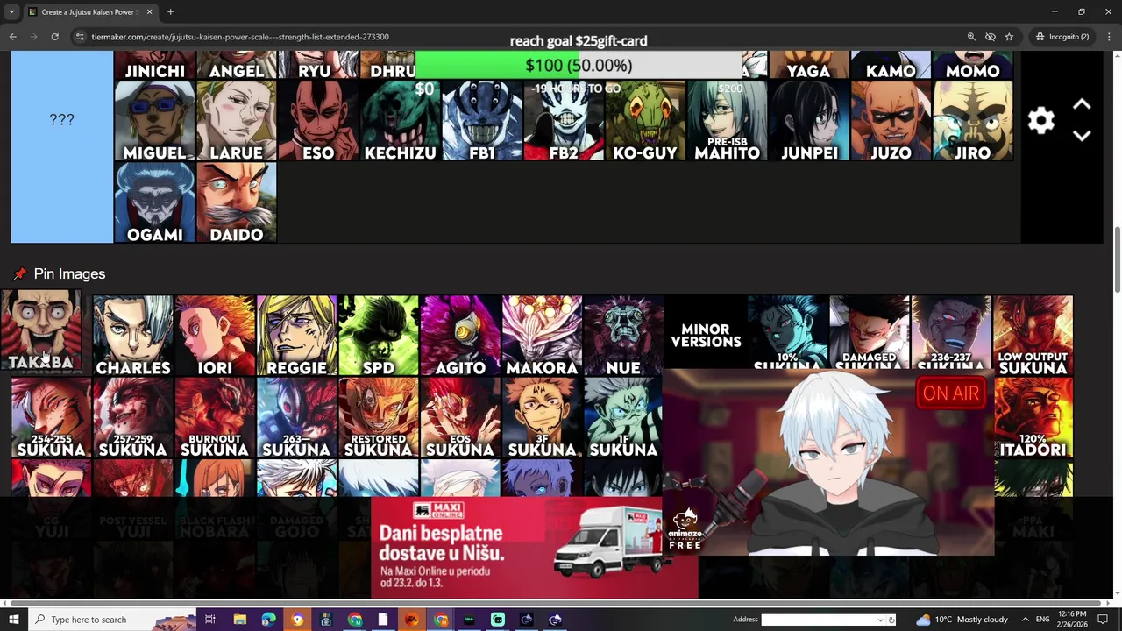
Task: Pick the IORI image from the pool
Action: point(215,336)
